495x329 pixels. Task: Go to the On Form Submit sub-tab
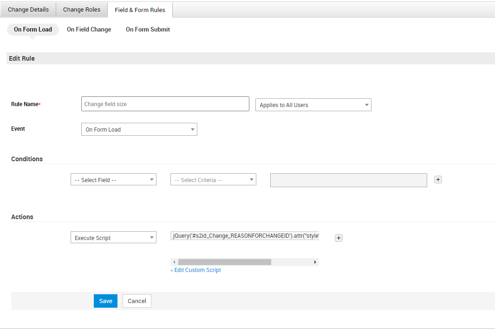click(x=148, y=29)
